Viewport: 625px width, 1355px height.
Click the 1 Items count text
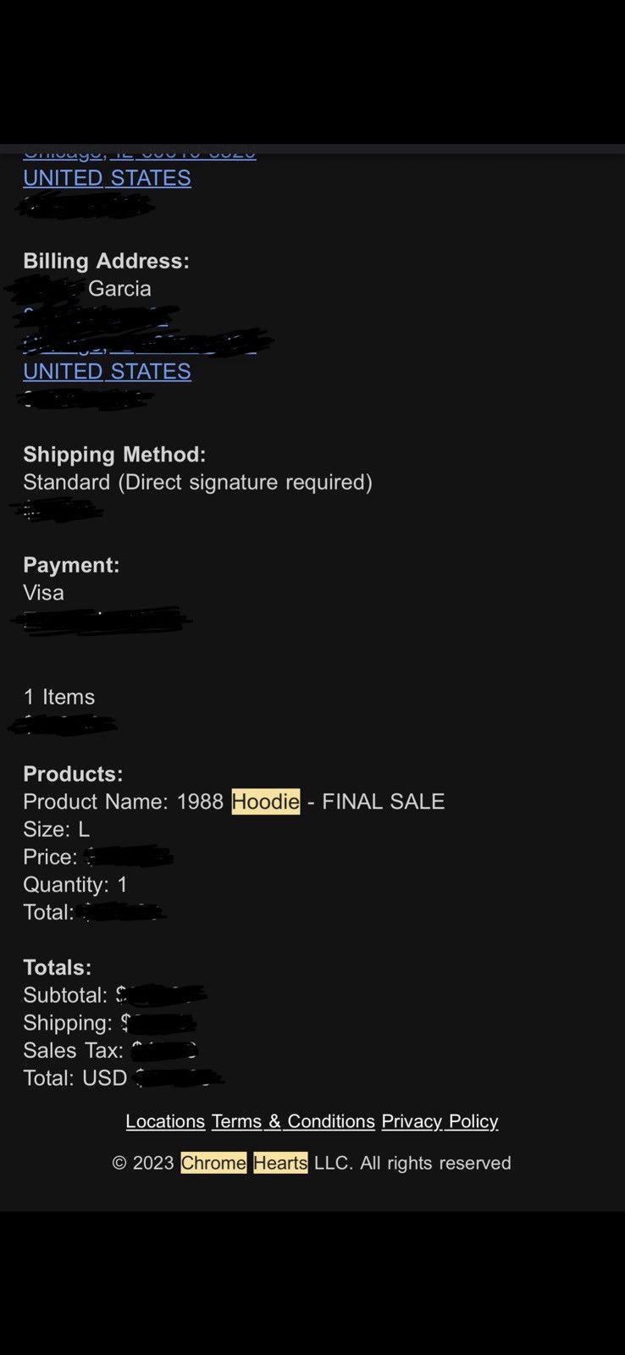coord(58,697)
